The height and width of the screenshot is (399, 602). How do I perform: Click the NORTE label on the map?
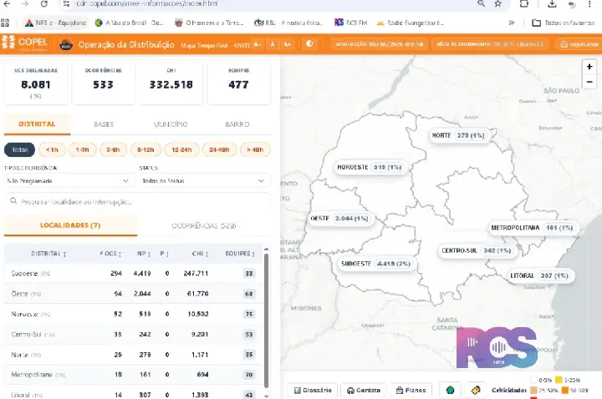tap(460, 135)
